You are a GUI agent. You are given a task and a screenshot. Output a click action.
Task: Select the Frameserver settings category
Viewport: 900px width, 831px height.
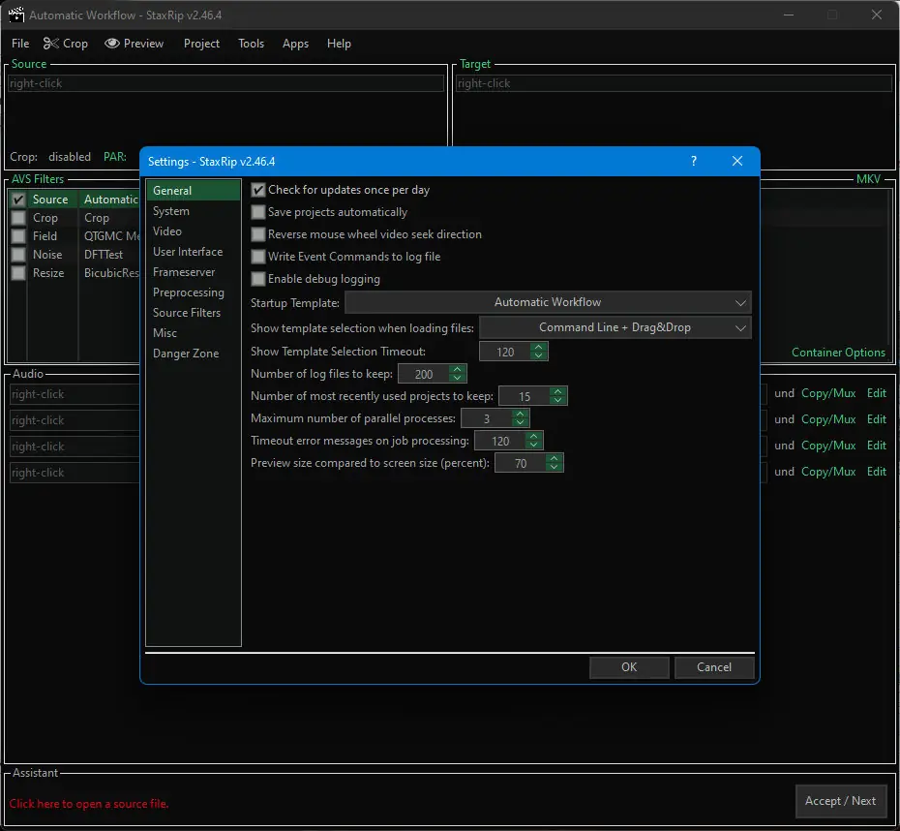pos(193,272)
